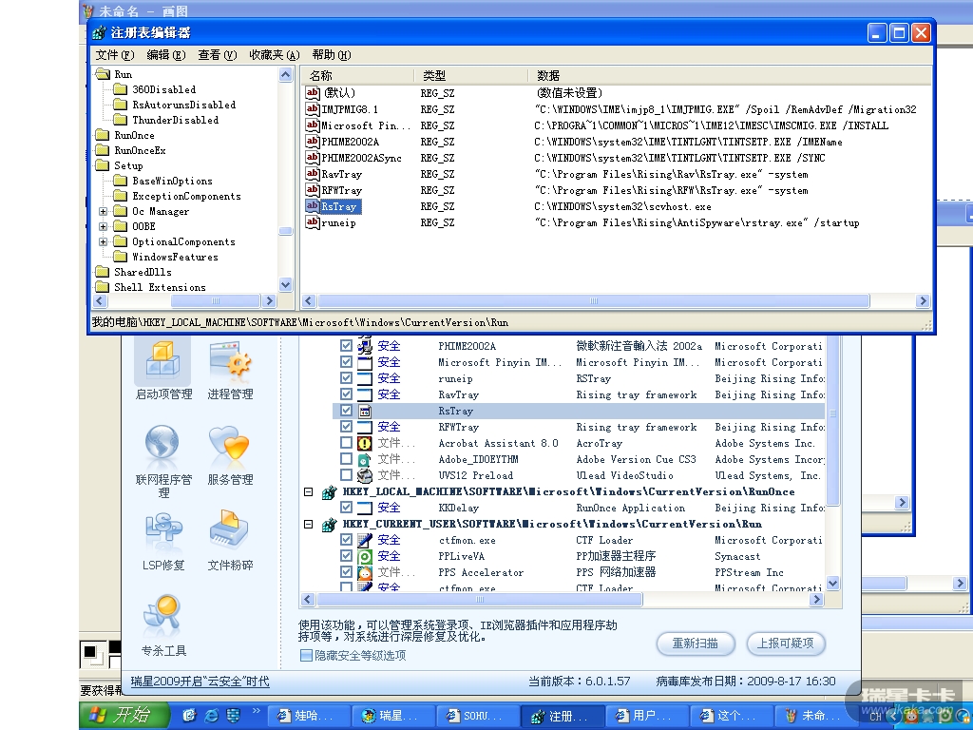This screenshot has width=973, height=730.
Task: Click the registry tree scroll down arrow
Action: point(285,285)
